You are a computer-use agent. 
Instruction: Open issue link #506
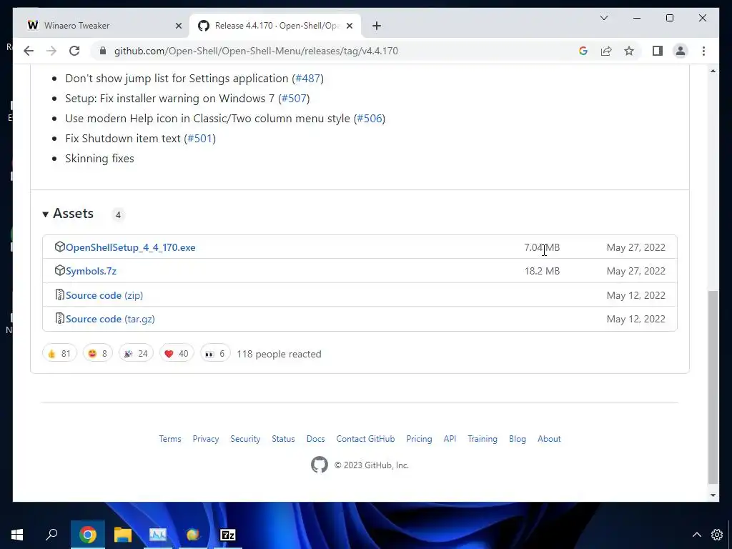[370, 119]
